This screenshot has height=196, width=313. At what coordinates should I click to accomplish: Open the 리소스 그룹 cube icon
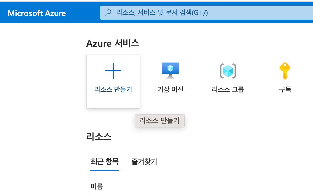(228, 71)
